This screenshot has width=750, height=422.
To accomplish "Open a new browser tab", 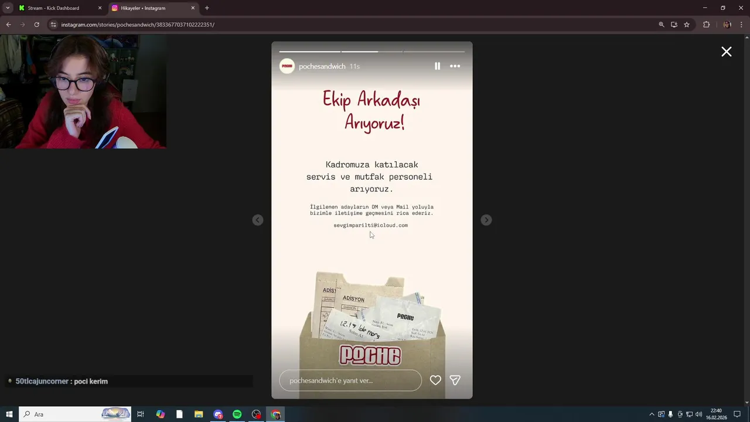I will (x=207, y=8).
